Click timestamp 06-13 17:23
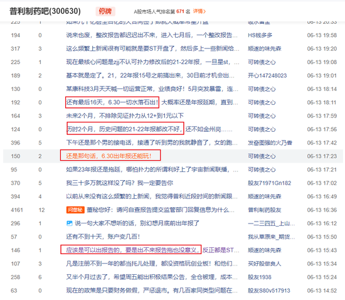This screenshot has width=345, height=300. pos(322,156)
